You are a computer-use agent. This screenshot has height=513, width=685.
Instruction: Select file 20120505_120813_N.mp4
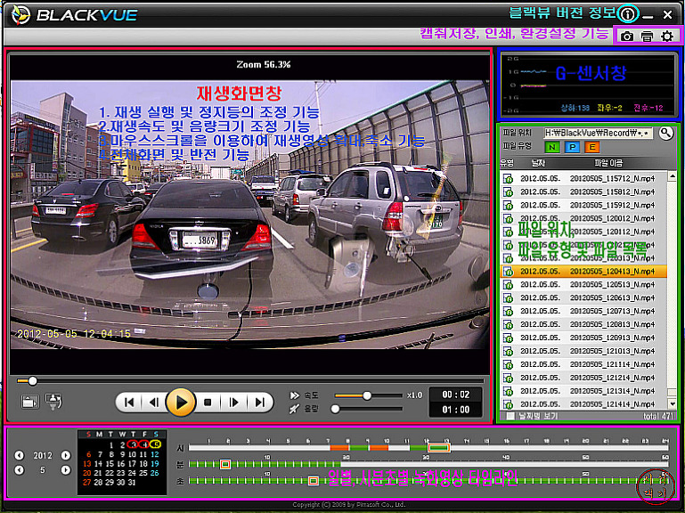click(583, 324)
